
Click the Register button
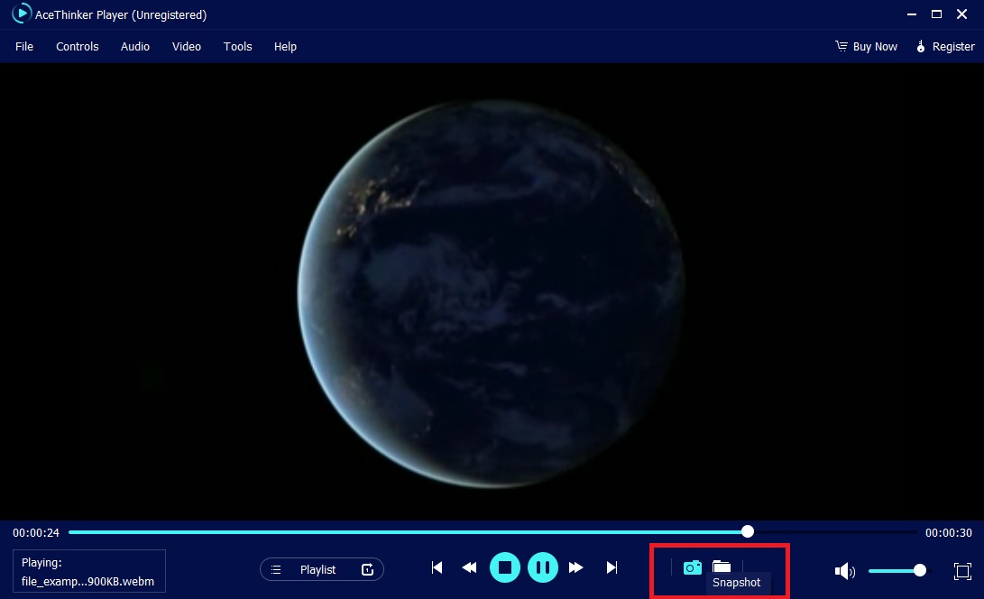[946, 46]
